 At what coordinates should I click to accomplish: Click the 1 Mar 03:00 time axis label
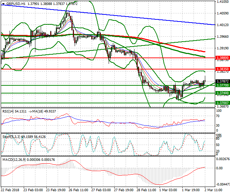coord(168,190)
